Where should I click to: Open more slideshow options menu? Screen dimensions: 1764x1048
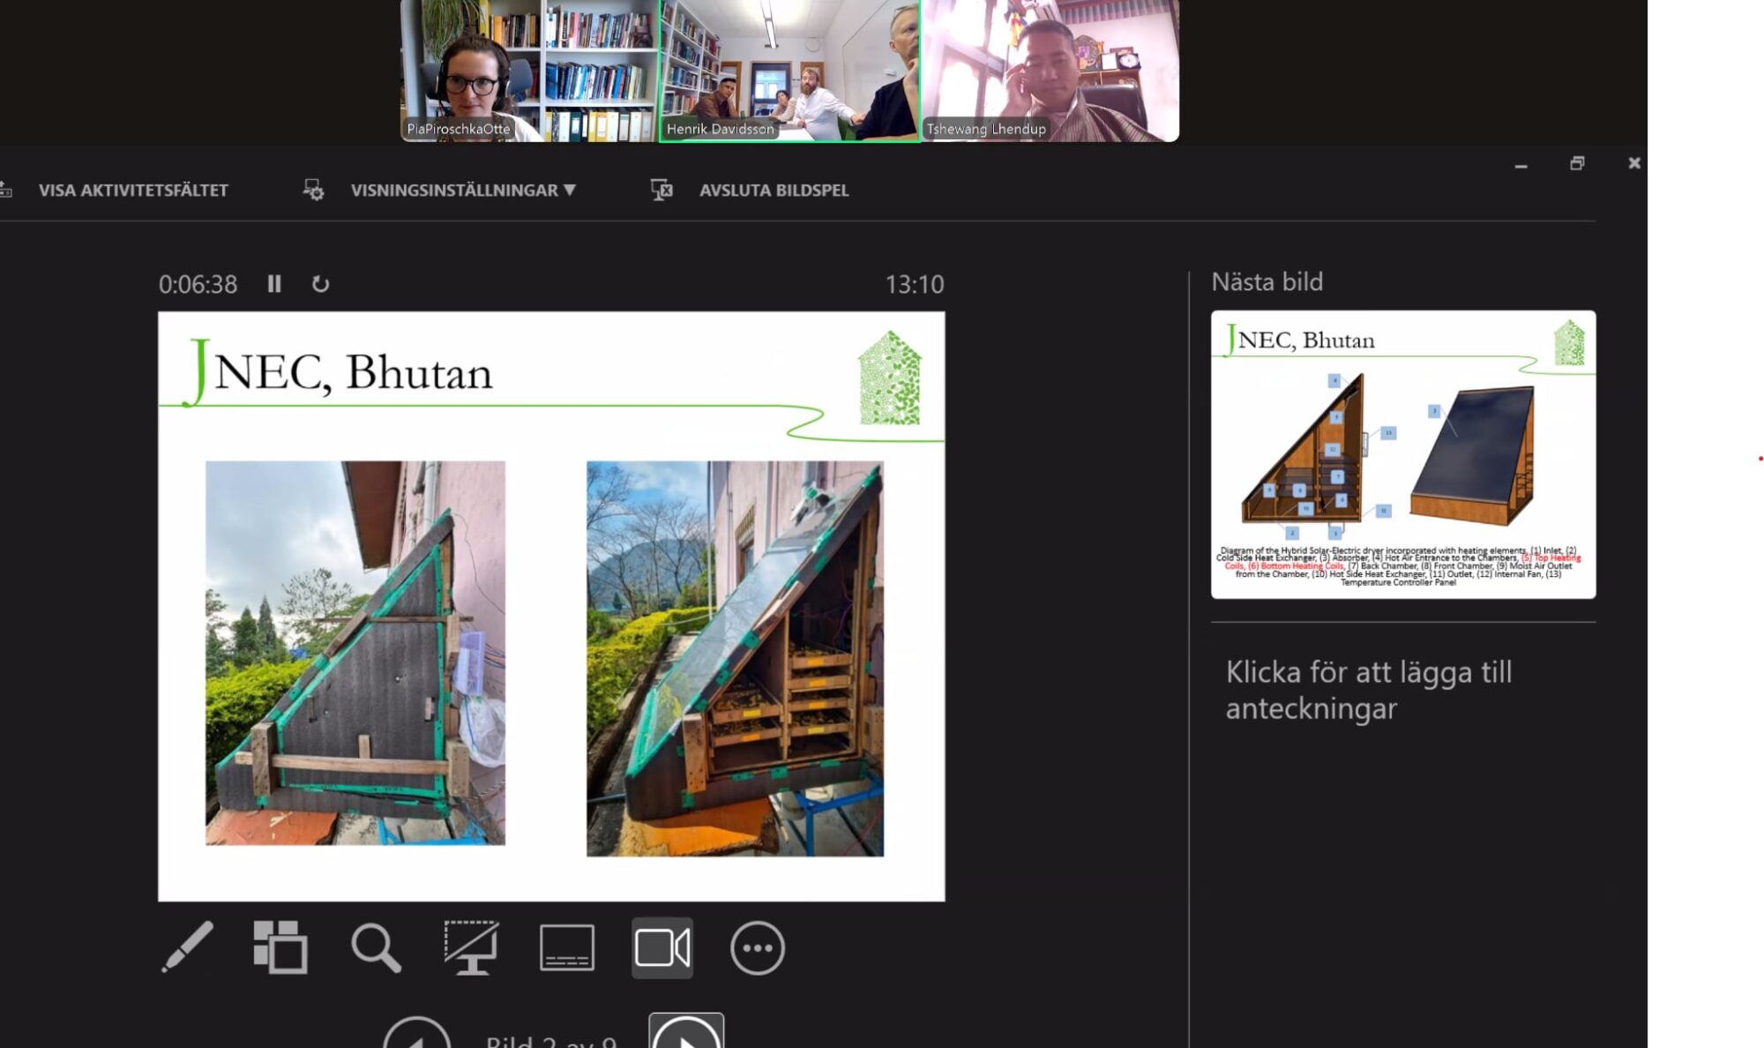pyautogui.click(x=757, y=947)
